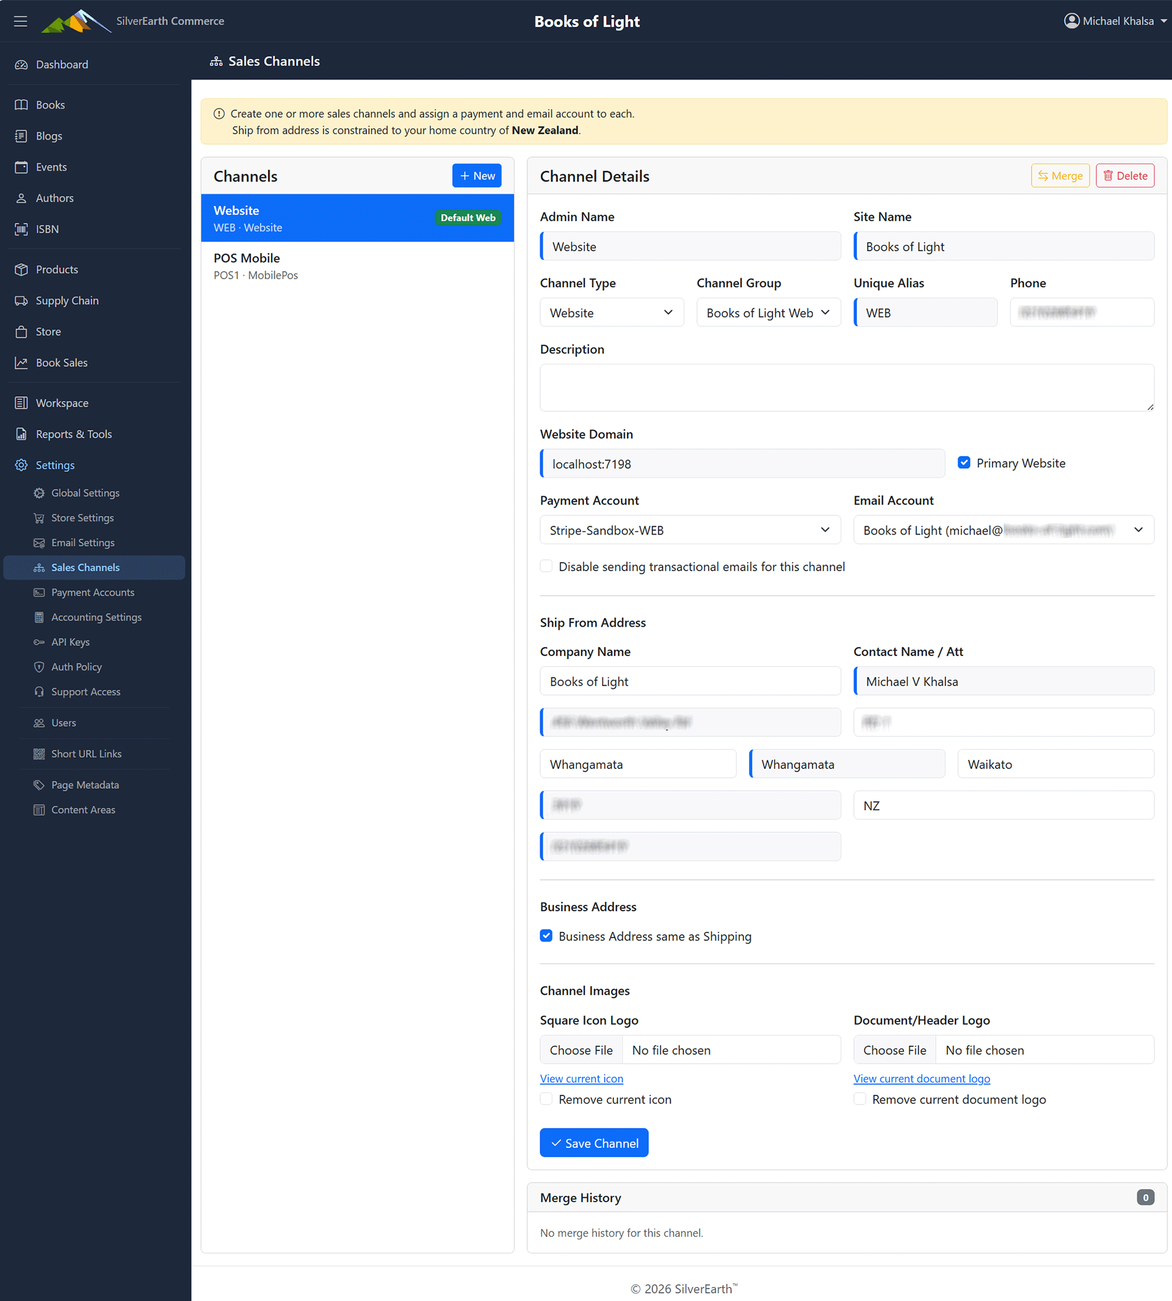Click the Delete channel button

coord(1125,176)
